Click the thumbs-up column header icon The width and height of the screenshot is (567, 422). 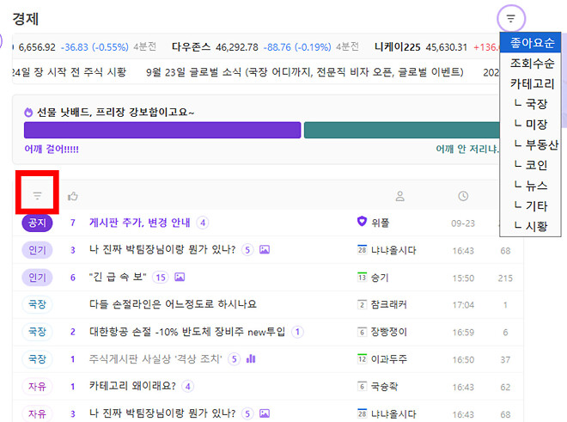click(x=73, y=196)
